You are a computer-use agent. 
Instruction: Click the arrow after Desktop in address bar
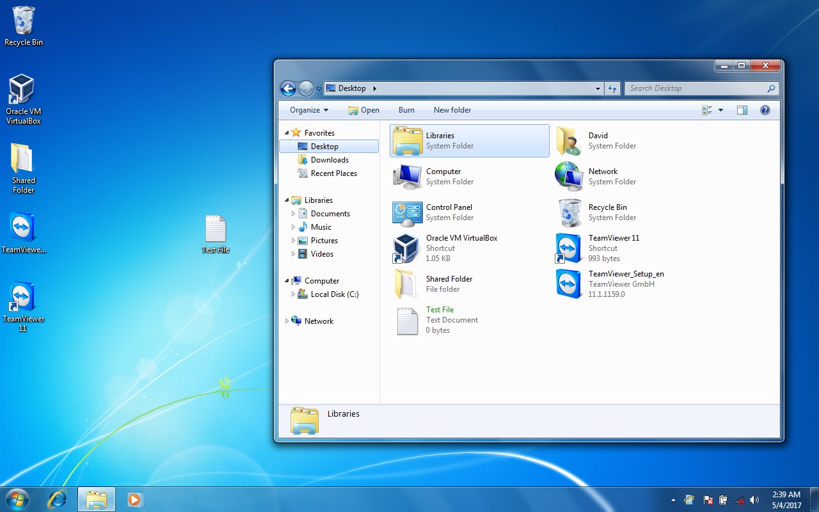(374, 88)
